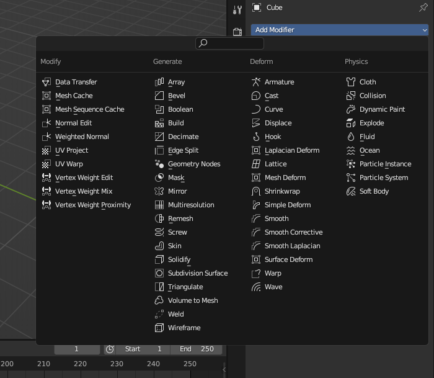Click the Data Transfer modifier icon
The image size is (434, 378).
click(46, 82)
